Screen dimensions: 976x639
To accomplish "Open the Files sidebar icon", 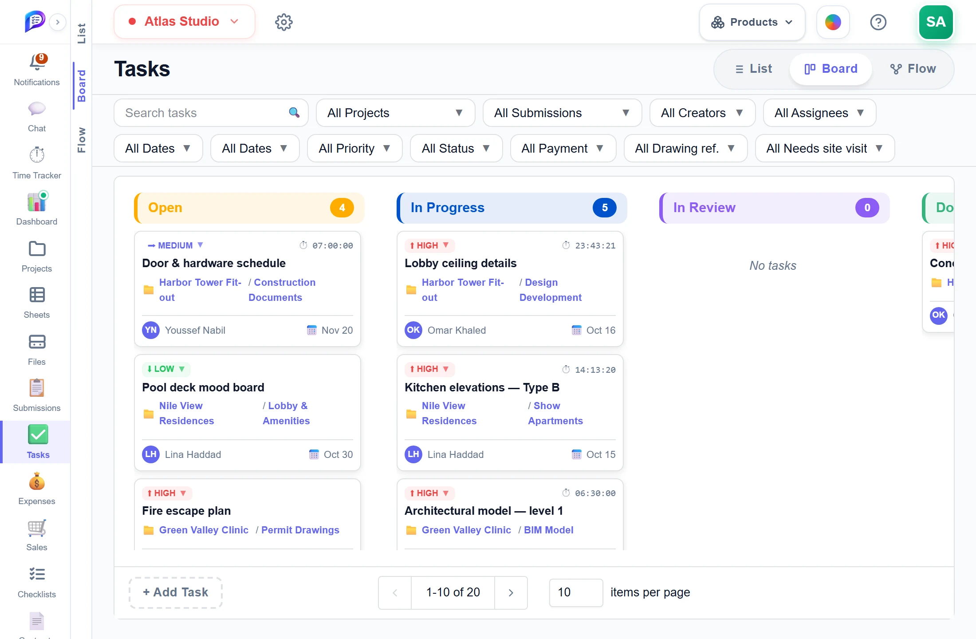I will pyautogui.click(x=37, y=342).
